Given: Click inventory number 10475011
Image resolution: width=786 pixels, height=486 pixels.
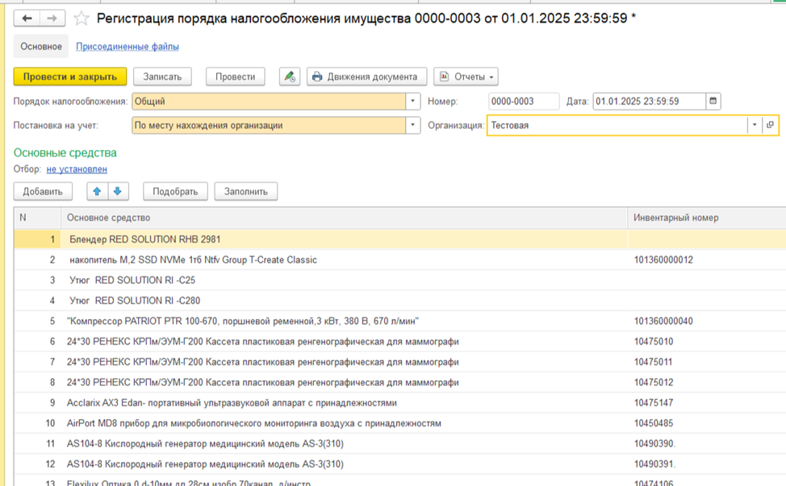Looking at the screenshot, I should 653,362.
